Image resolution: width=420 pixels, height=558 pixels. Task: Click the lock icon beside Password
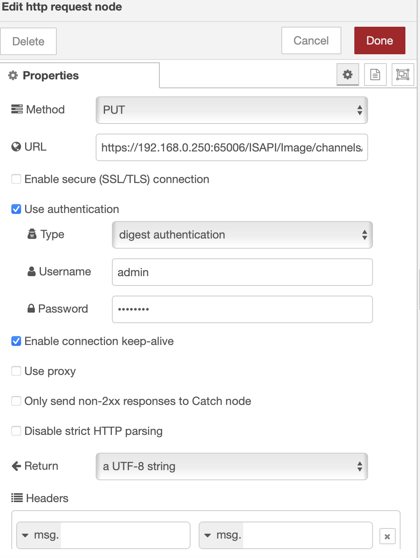31,309
